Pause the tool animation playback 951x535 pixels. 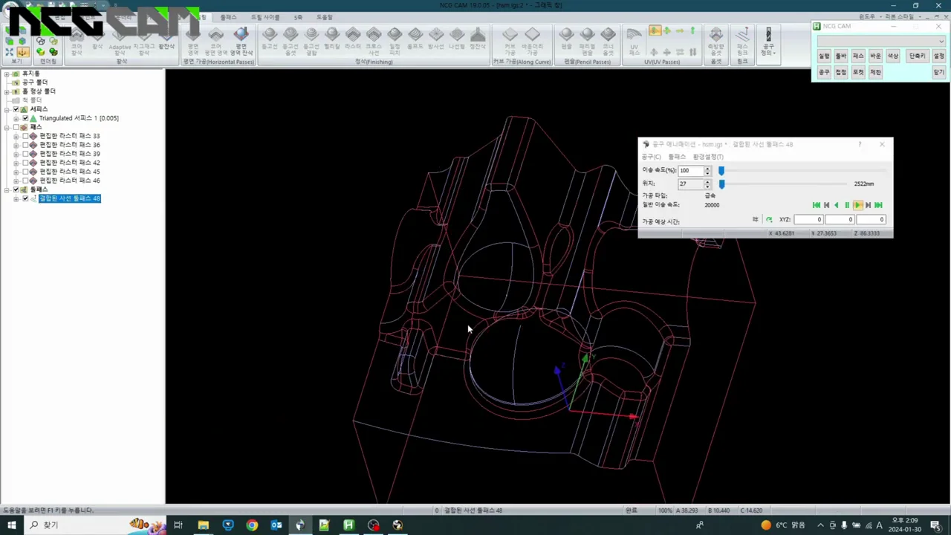point(847,205)
